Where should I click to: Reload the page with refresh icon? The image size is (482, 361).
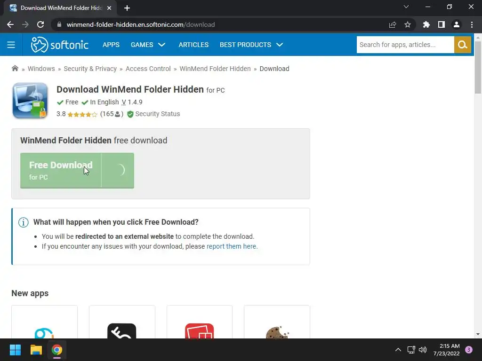40,24
